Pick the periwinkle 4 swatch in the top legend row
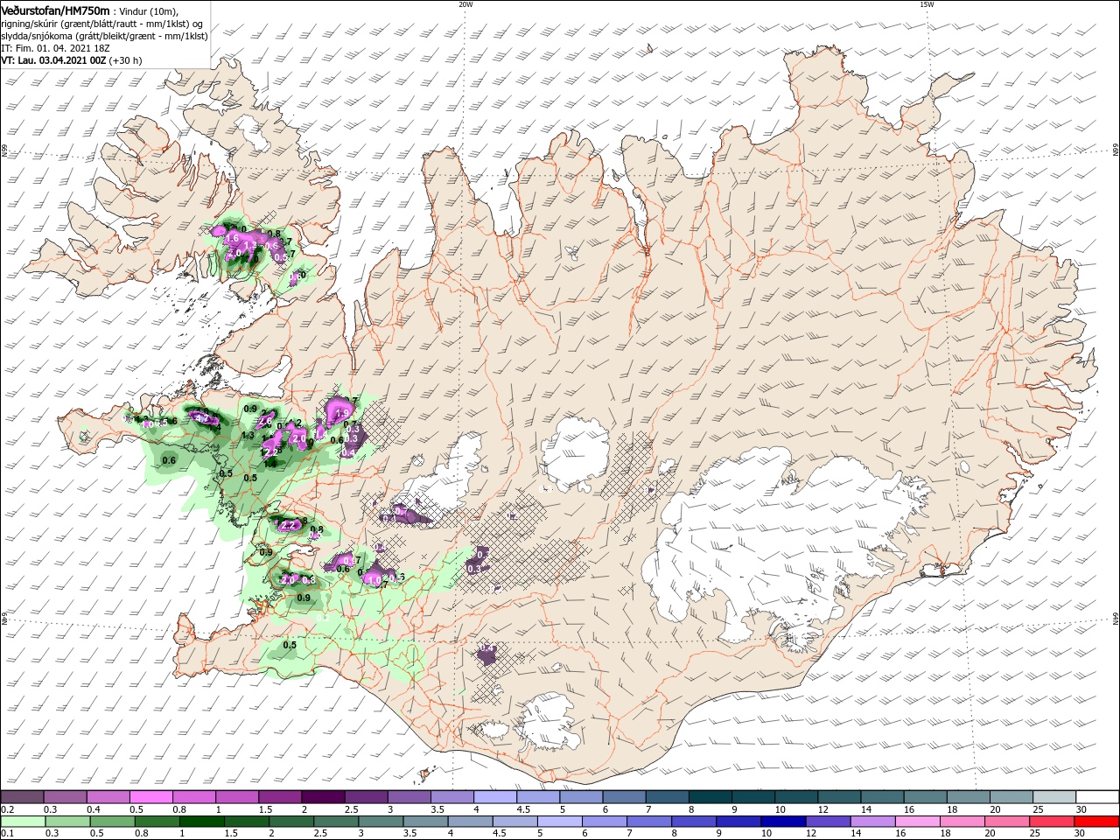 point(495,797)
